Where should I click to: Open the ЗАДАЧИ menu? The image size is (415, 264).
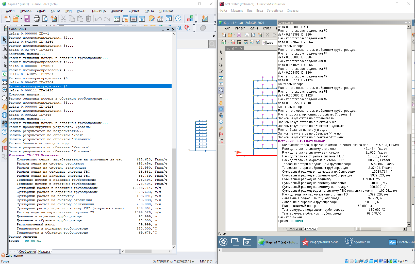[x=117, y=11]
